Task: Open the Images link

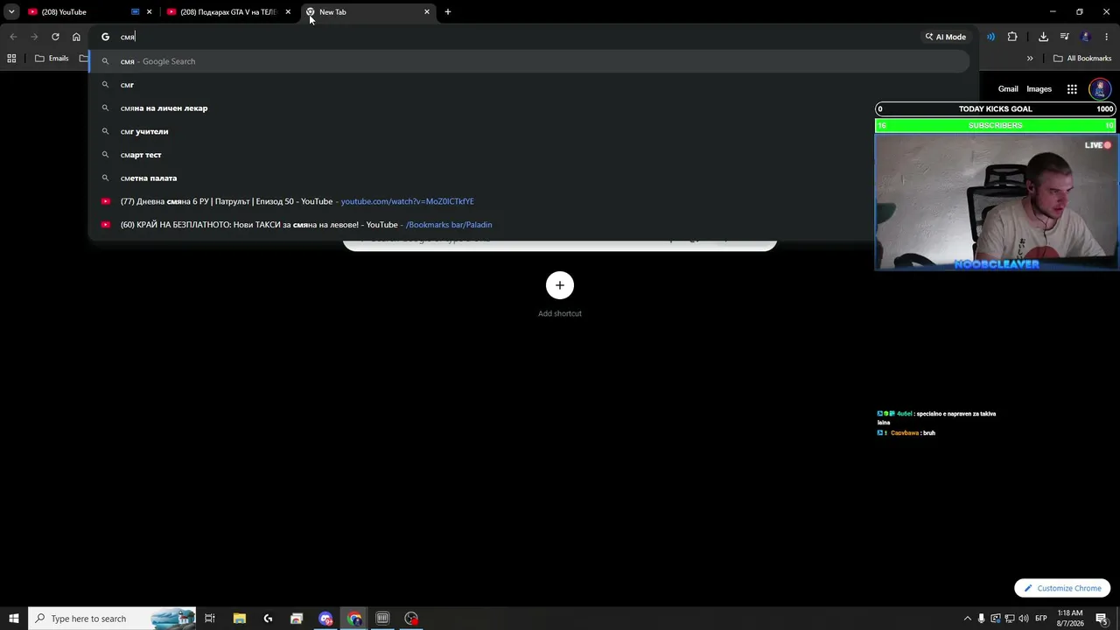Action: [x=1039, y=89]
